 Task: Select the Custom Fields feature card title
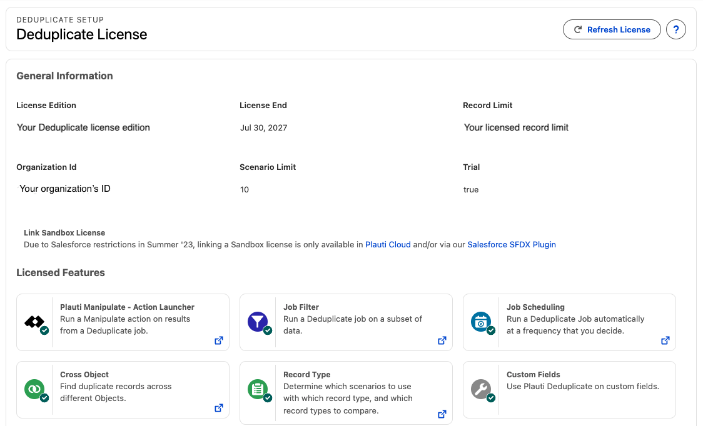coord(533,375)
